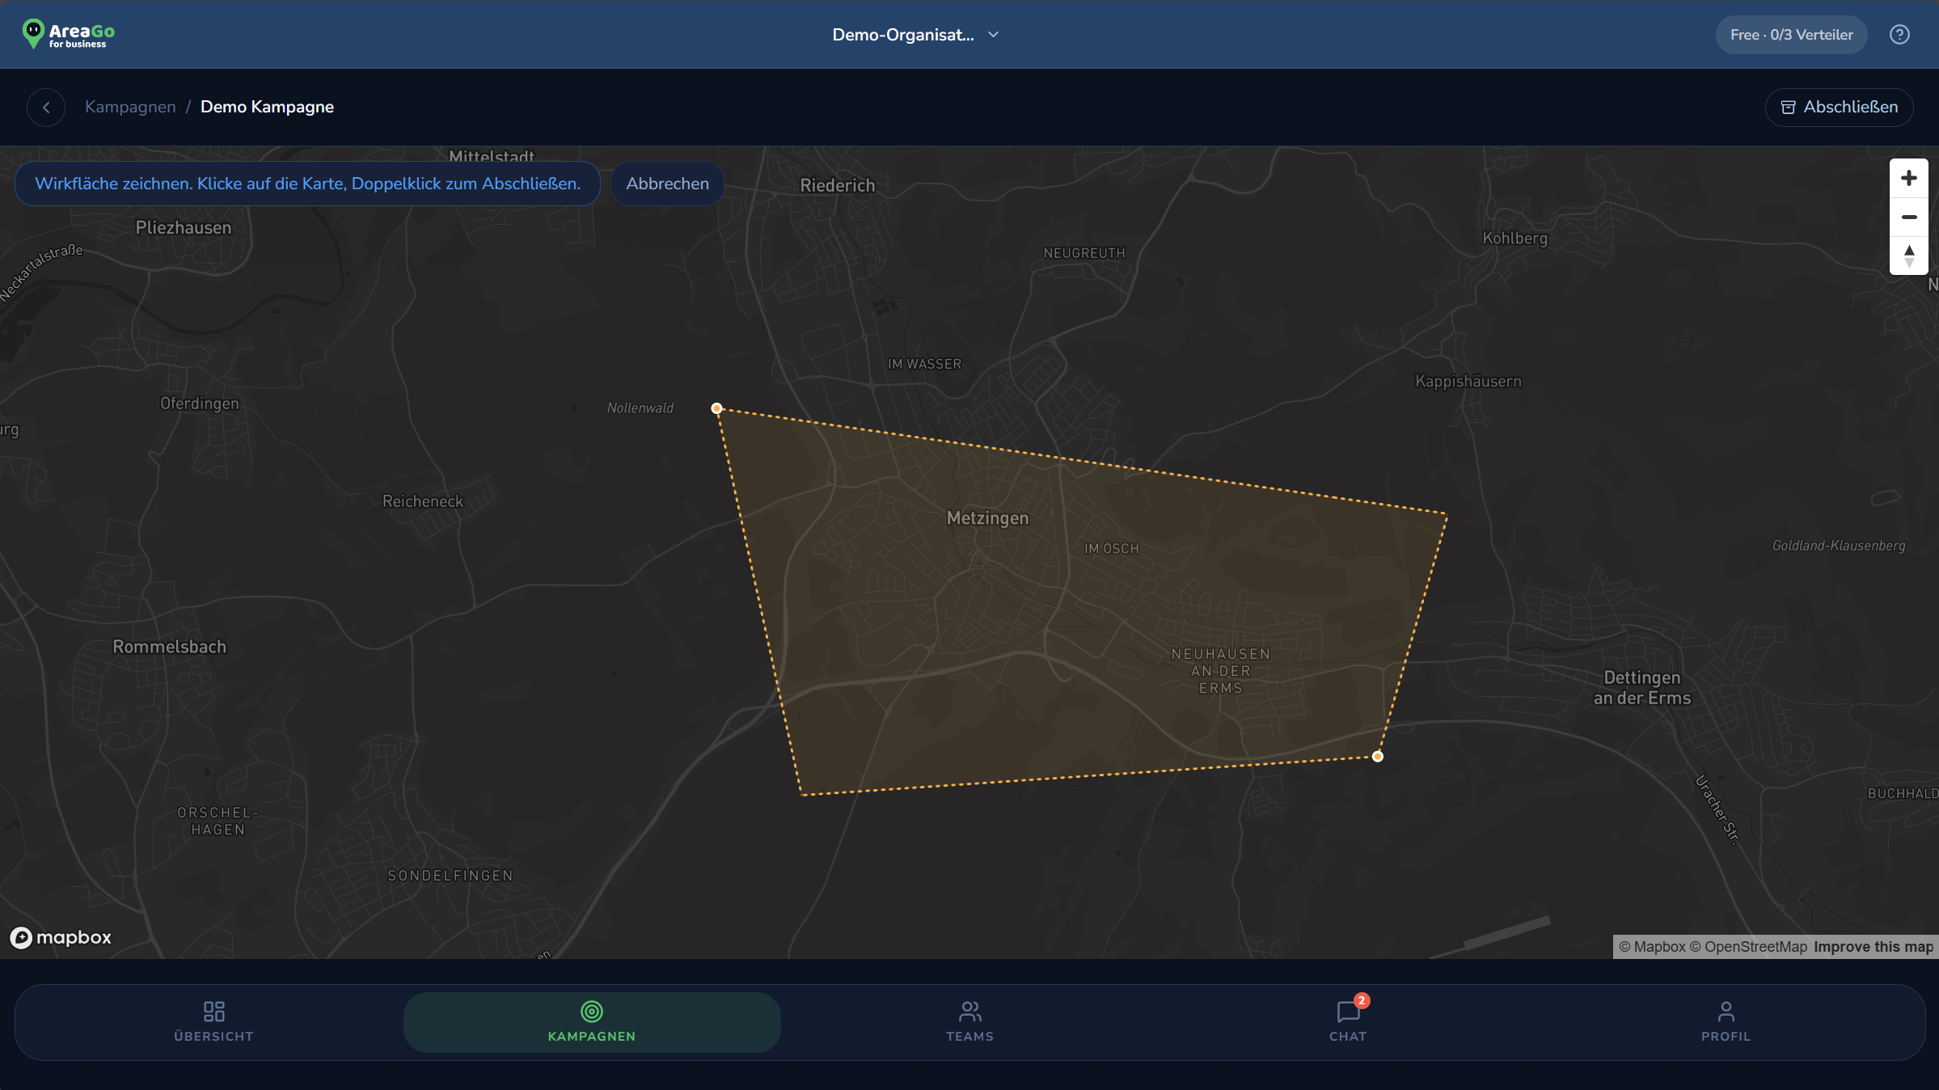Click the Sondelfingen map label

450,876
